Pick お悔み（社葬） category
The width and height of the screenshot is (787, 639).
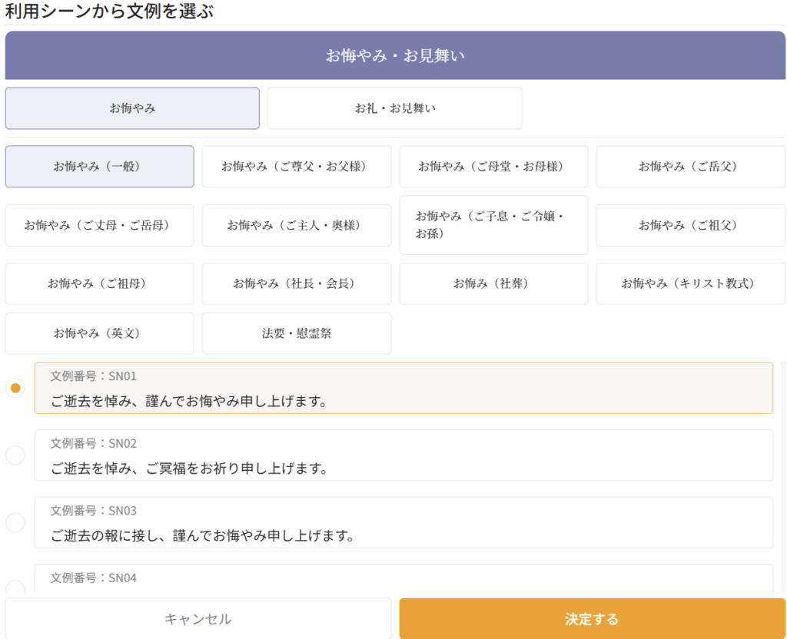click(x=493, y=284)
